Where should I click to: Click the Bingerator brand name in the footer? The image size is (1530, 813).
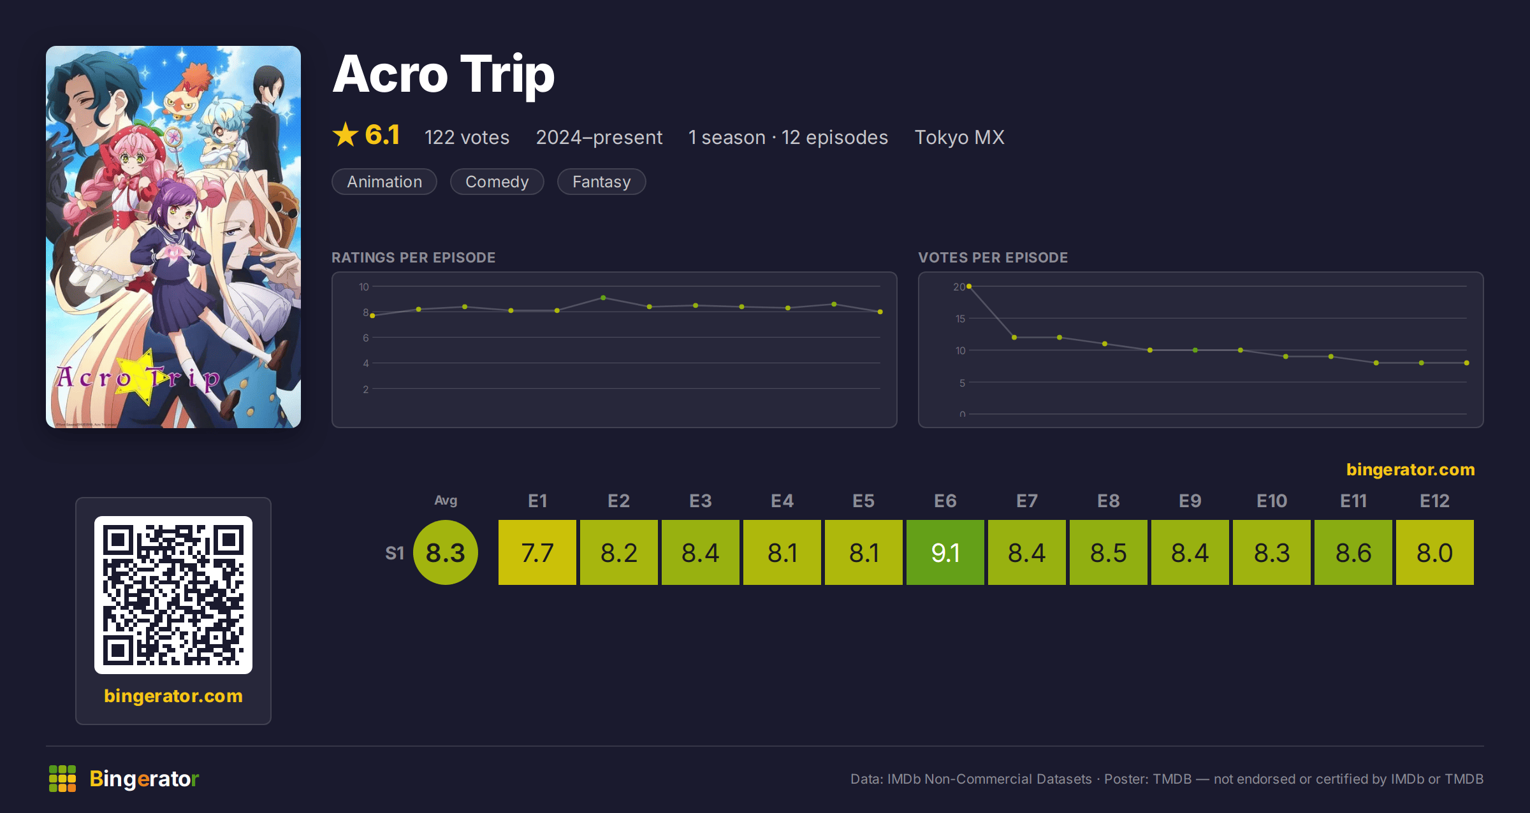144,779
